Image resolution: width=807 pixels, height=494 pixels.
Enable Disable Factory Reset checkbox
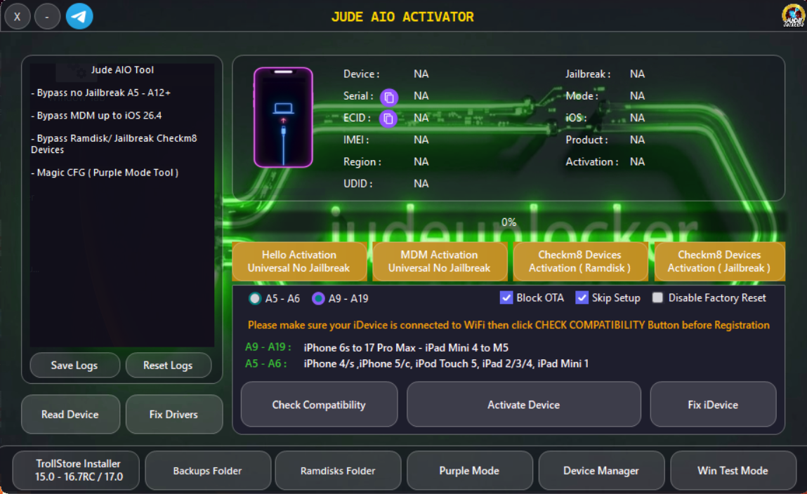pyautogui.click(x=657, y=298)
